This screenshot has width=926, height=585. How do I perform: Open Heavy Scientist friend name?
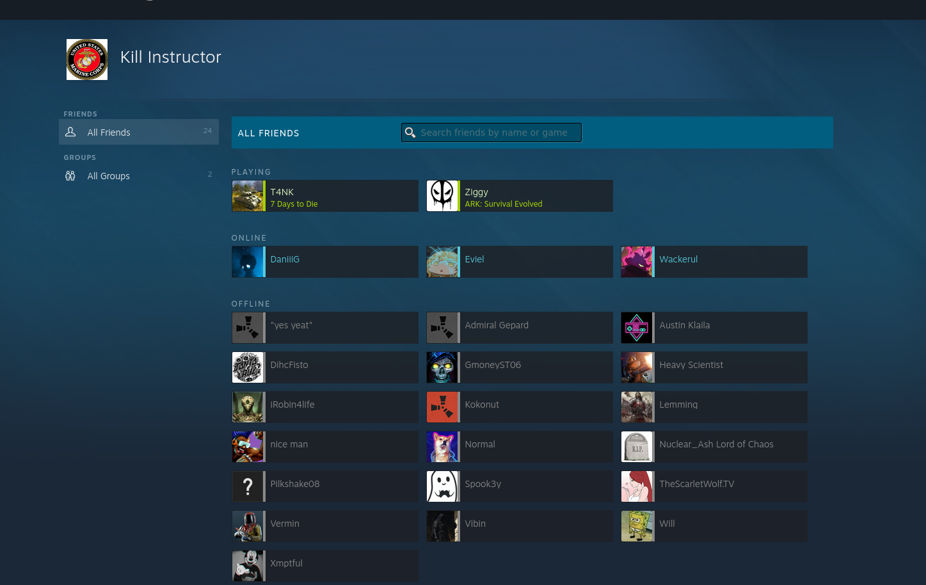[691, 365]
